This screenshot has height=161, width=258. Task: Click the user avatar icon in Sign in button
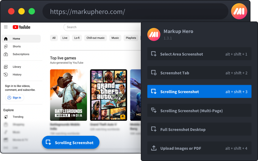click(x=9, y=98)
